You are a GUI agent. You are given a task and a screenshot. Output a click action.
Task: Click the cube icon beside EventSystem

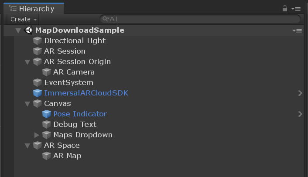pos(38,82)
